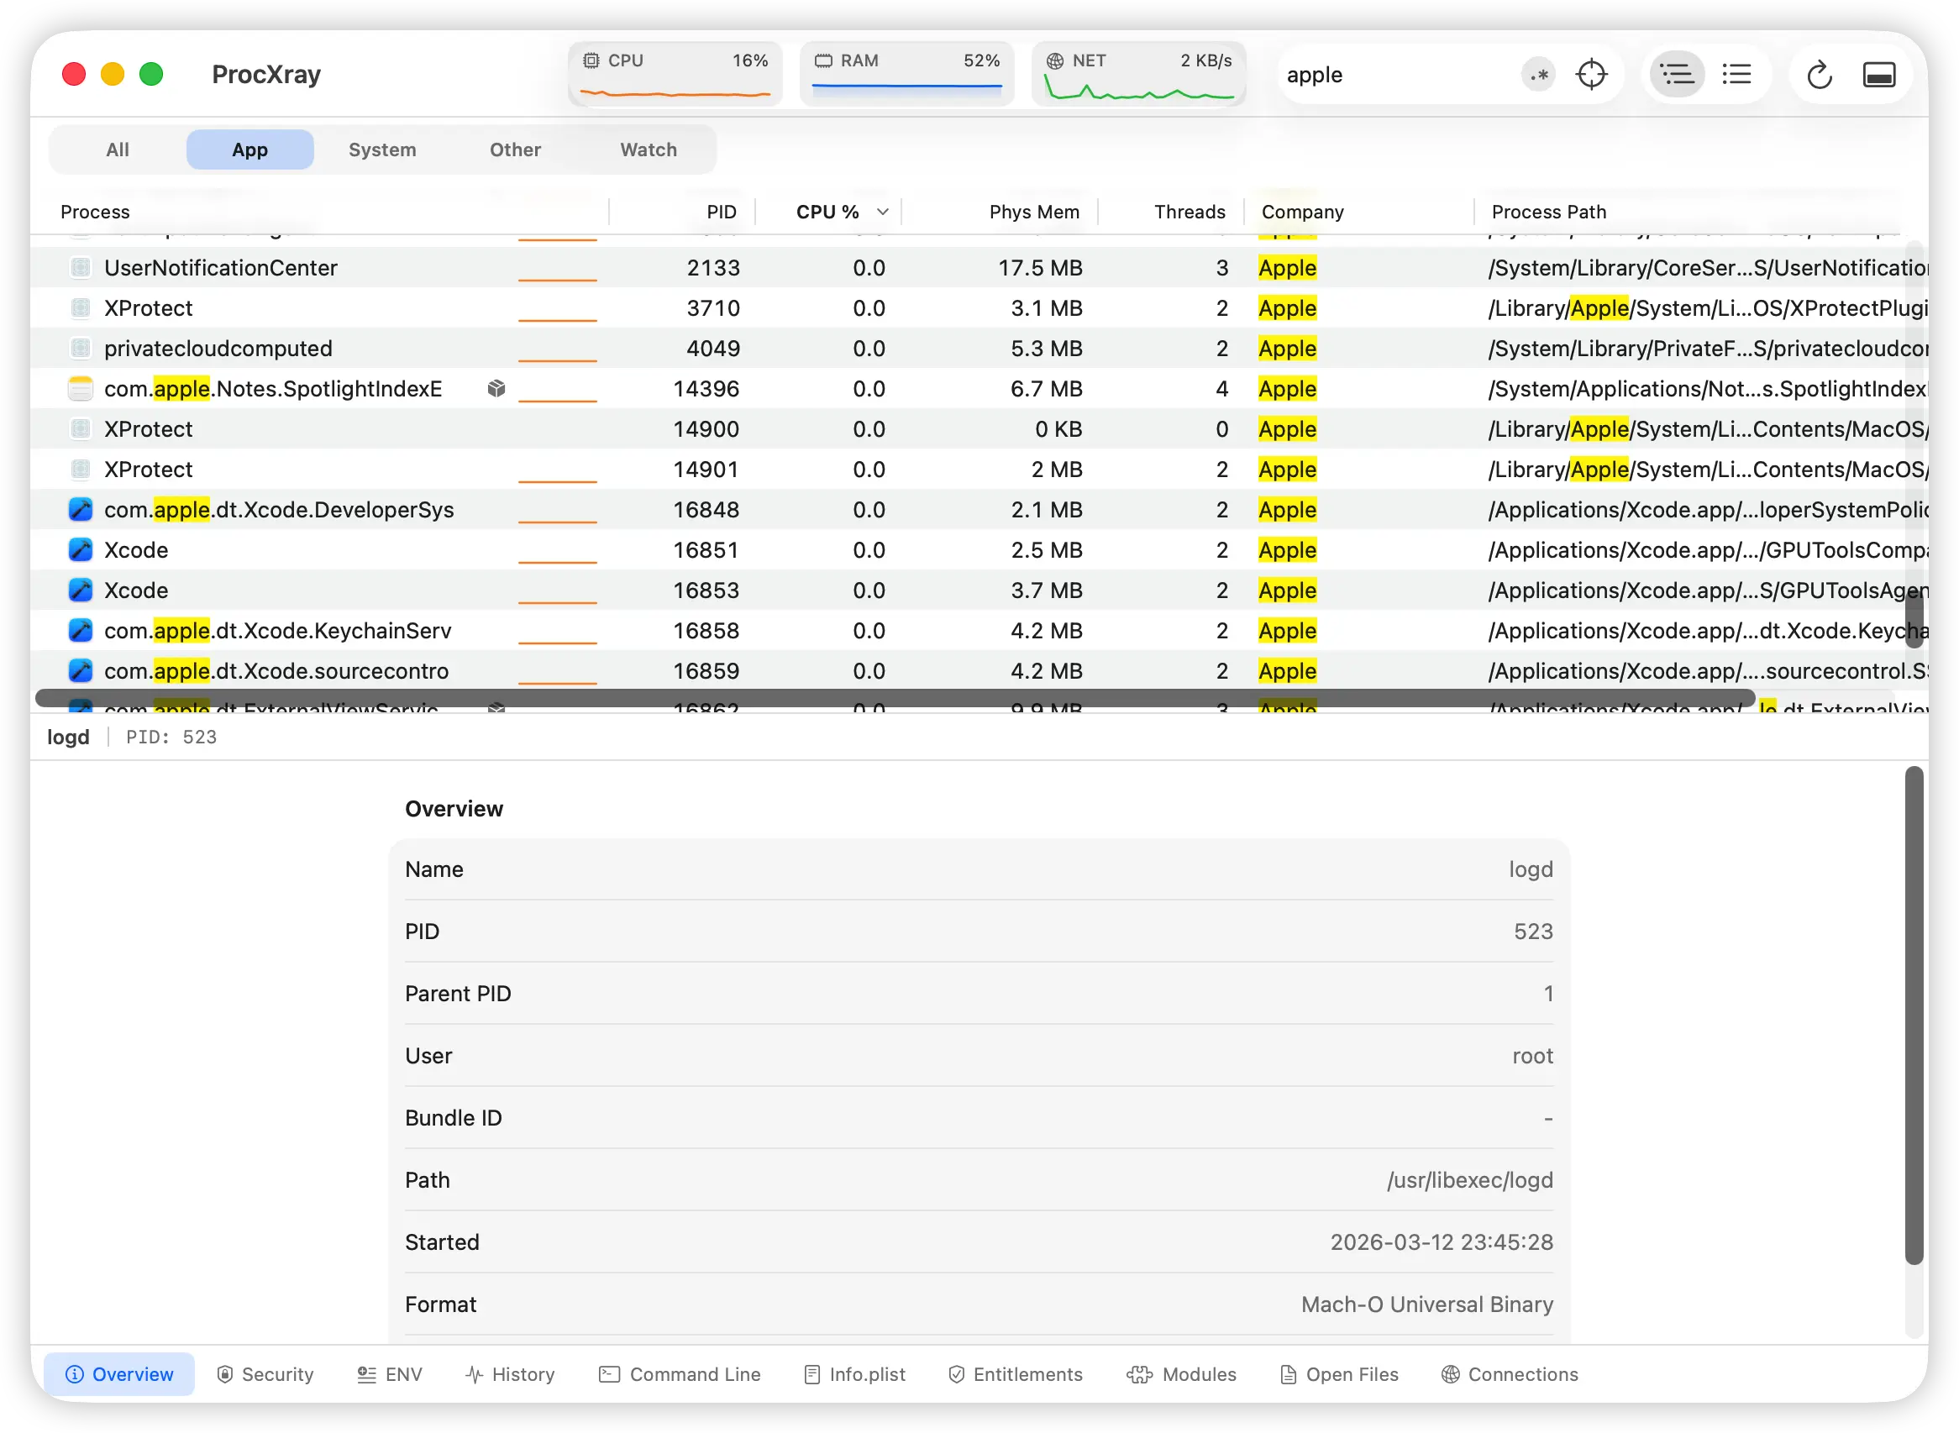Open the Command Line tab
The height and width of the screenshot is (1433, 1959).
point(680,1374)
